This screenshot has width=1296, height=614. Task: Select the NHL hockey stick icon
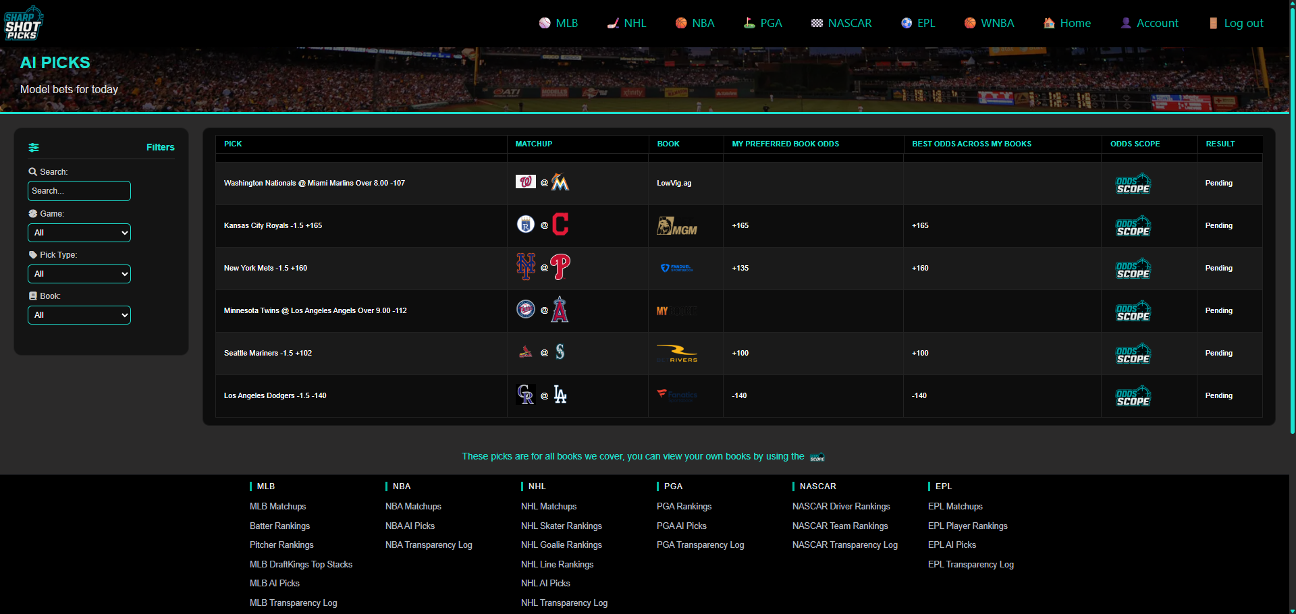(613, 22)
